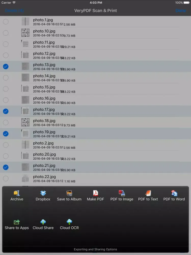Start Cloud OCR
Viewport: 191px width, 255px height.
click(69, 222)
